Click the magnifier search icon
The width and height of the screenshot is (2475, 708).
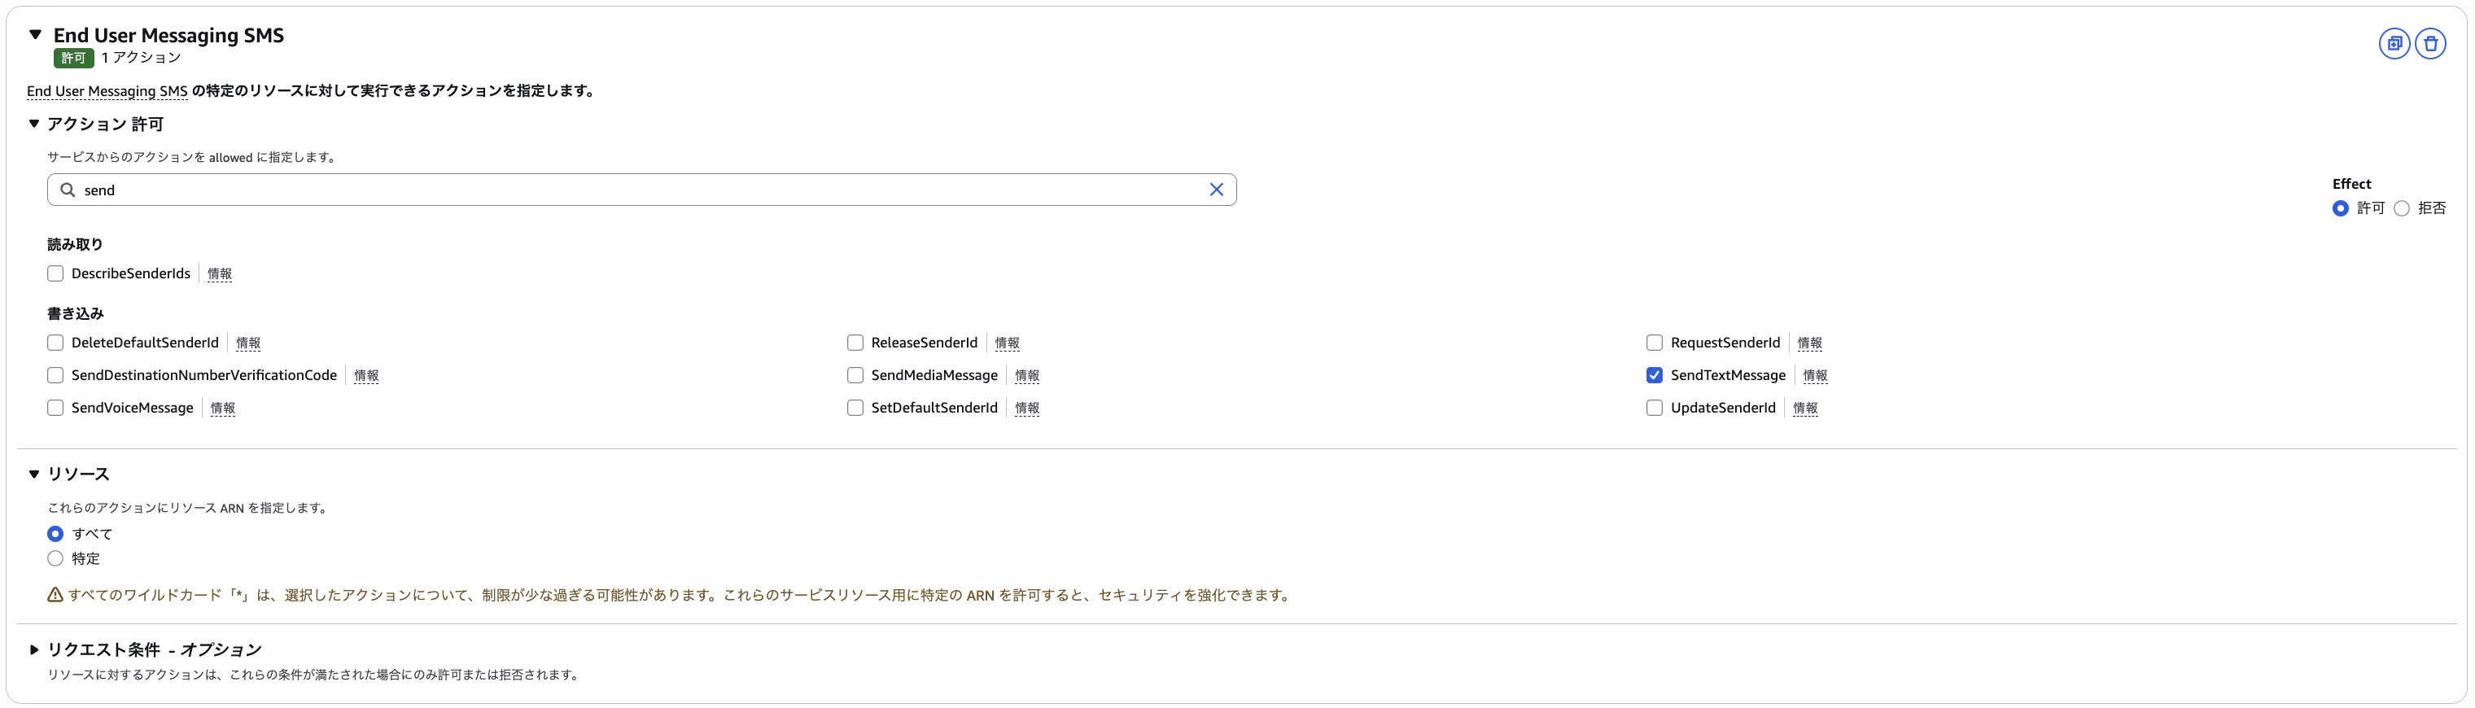[68, 190]
